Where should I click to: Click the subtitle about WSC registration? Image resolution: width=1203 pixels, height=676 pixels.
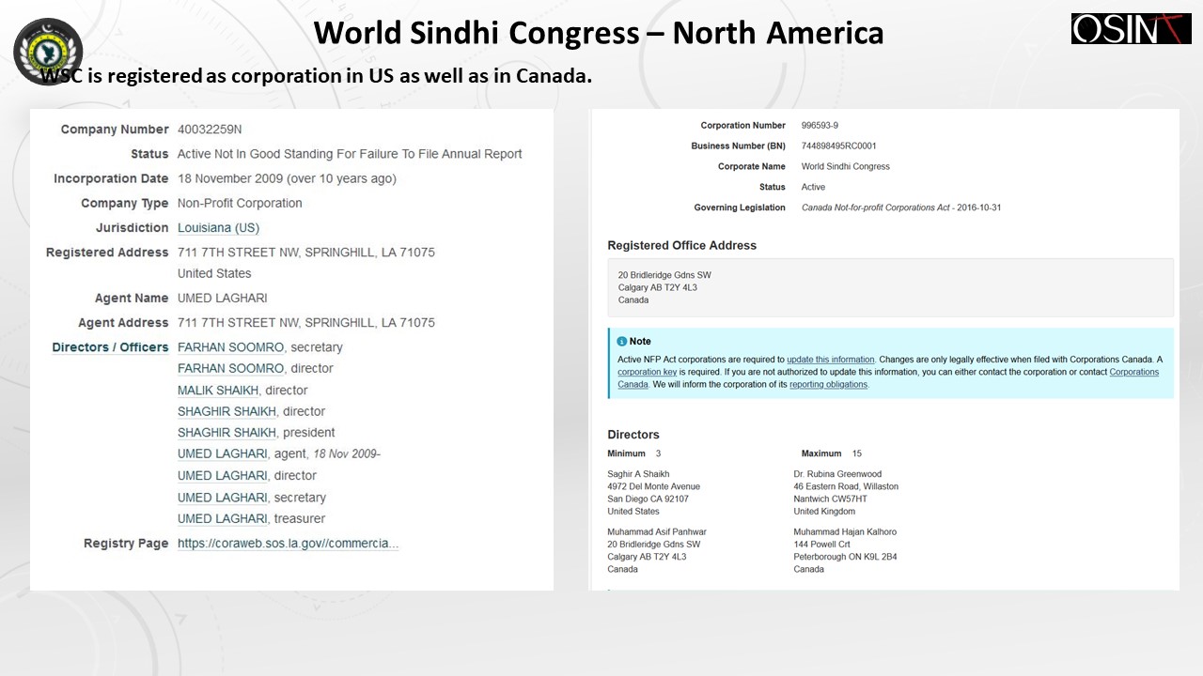point(316,76)
